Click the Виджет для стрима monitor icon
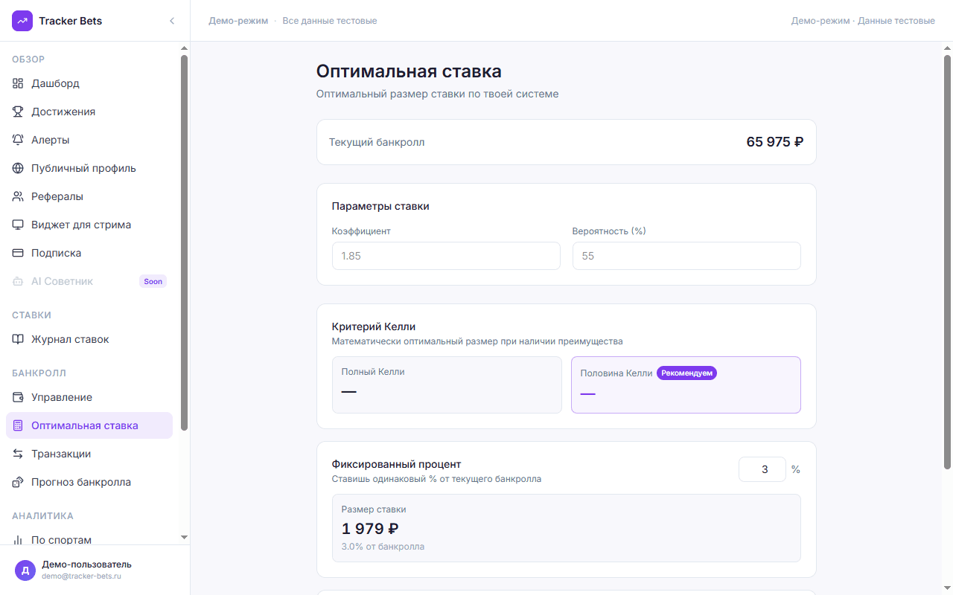Viewport: 953px width, 595px height. click(18, 225)
